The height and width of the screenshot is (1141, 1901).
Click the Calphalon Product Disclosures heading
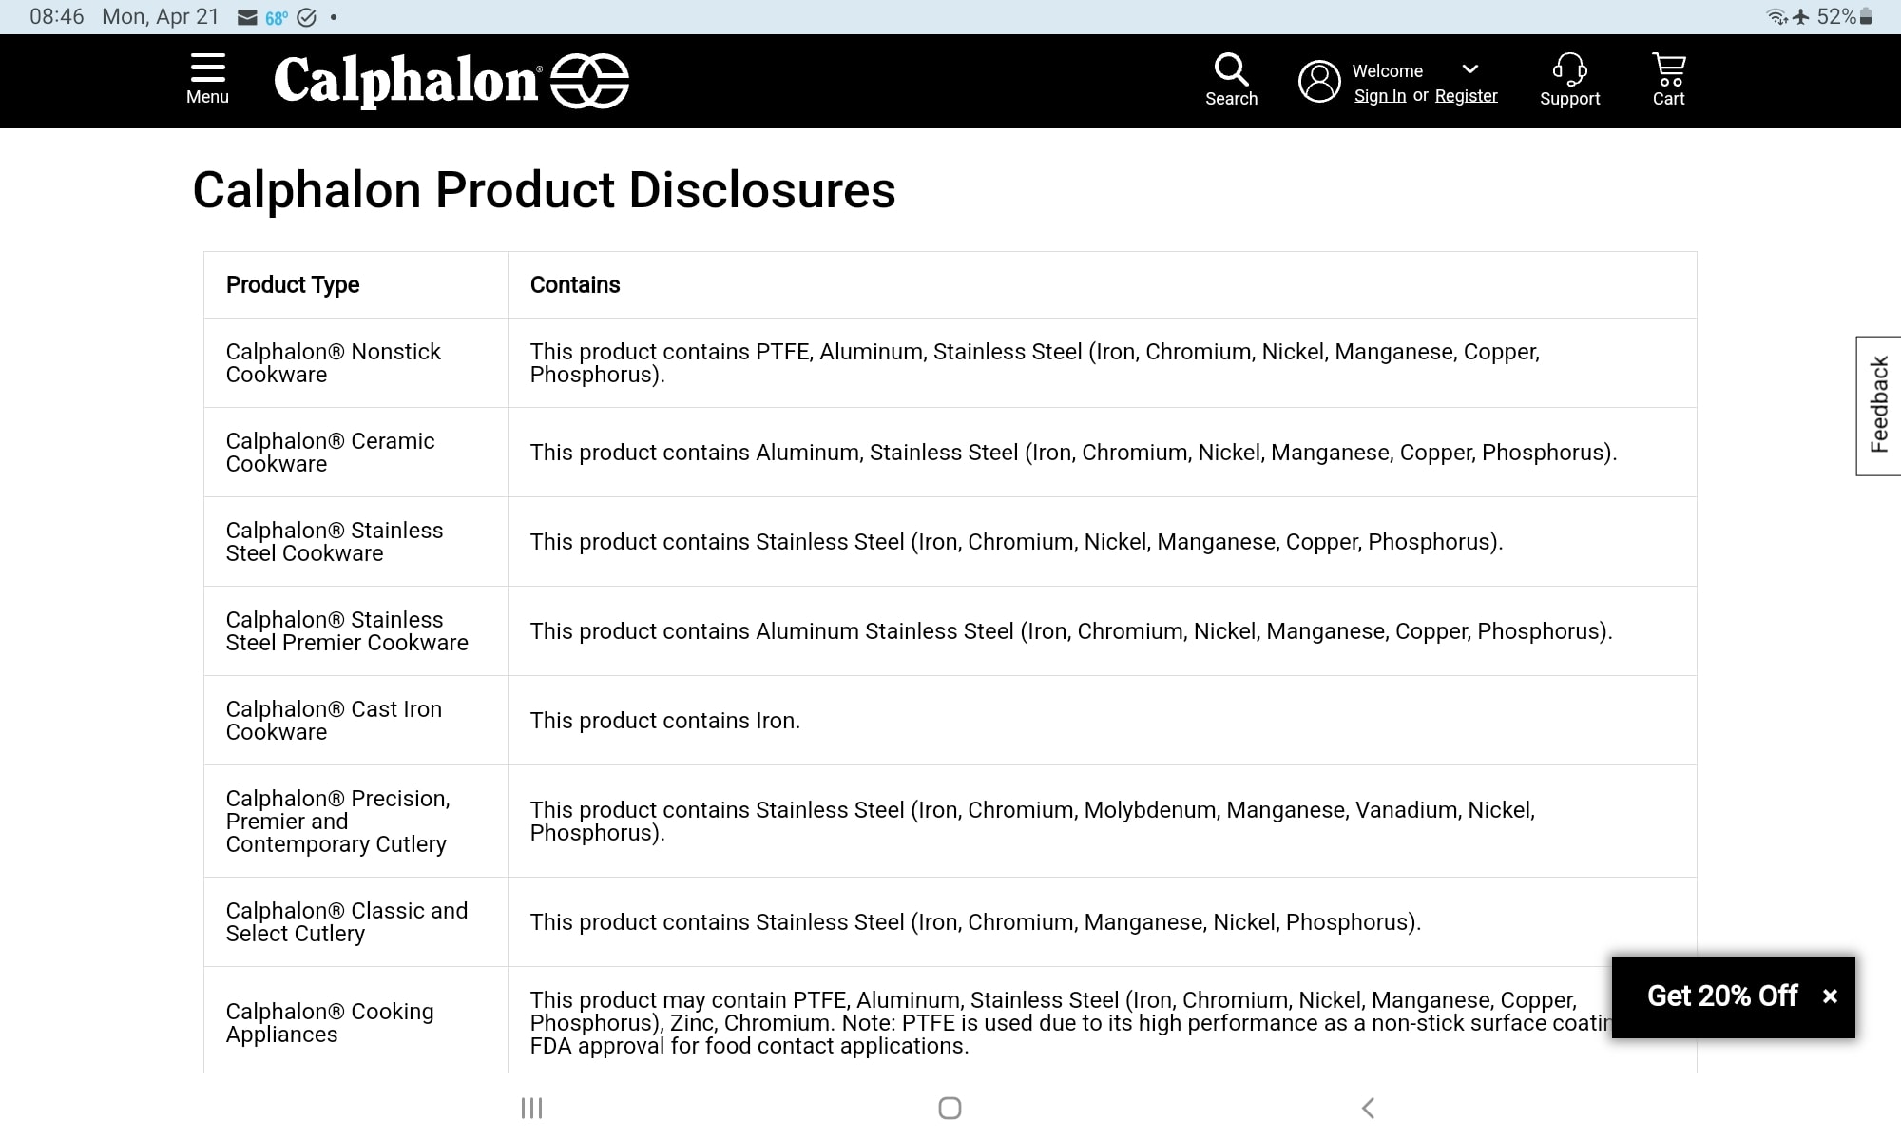(544, 190)
